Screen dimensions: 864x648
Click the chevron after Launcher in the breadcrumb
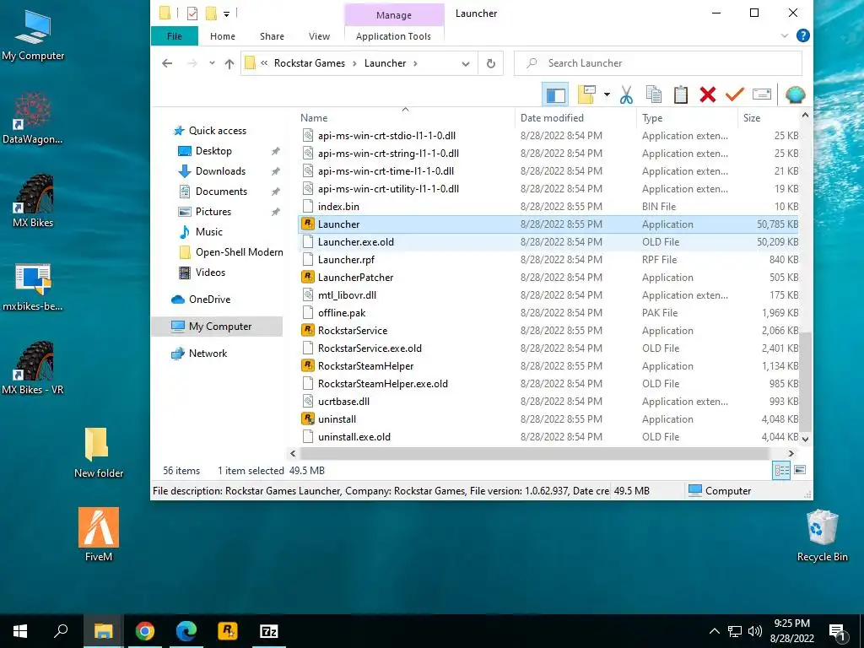(x=415, y=63)
